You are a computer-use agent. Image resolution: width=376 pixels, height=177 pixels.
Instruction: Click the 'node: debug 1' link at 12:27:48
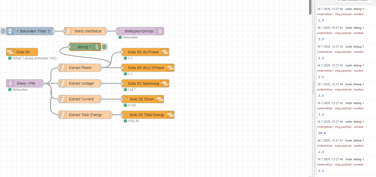coord(355,159)
